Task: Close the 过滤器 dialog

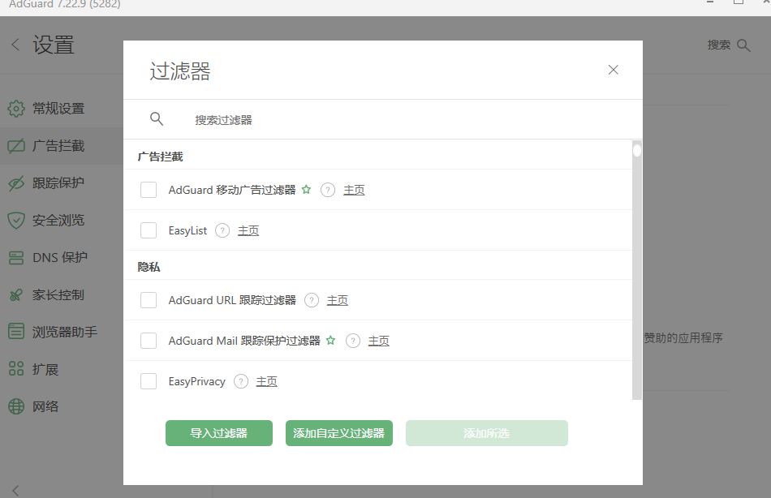Action: 614,70
